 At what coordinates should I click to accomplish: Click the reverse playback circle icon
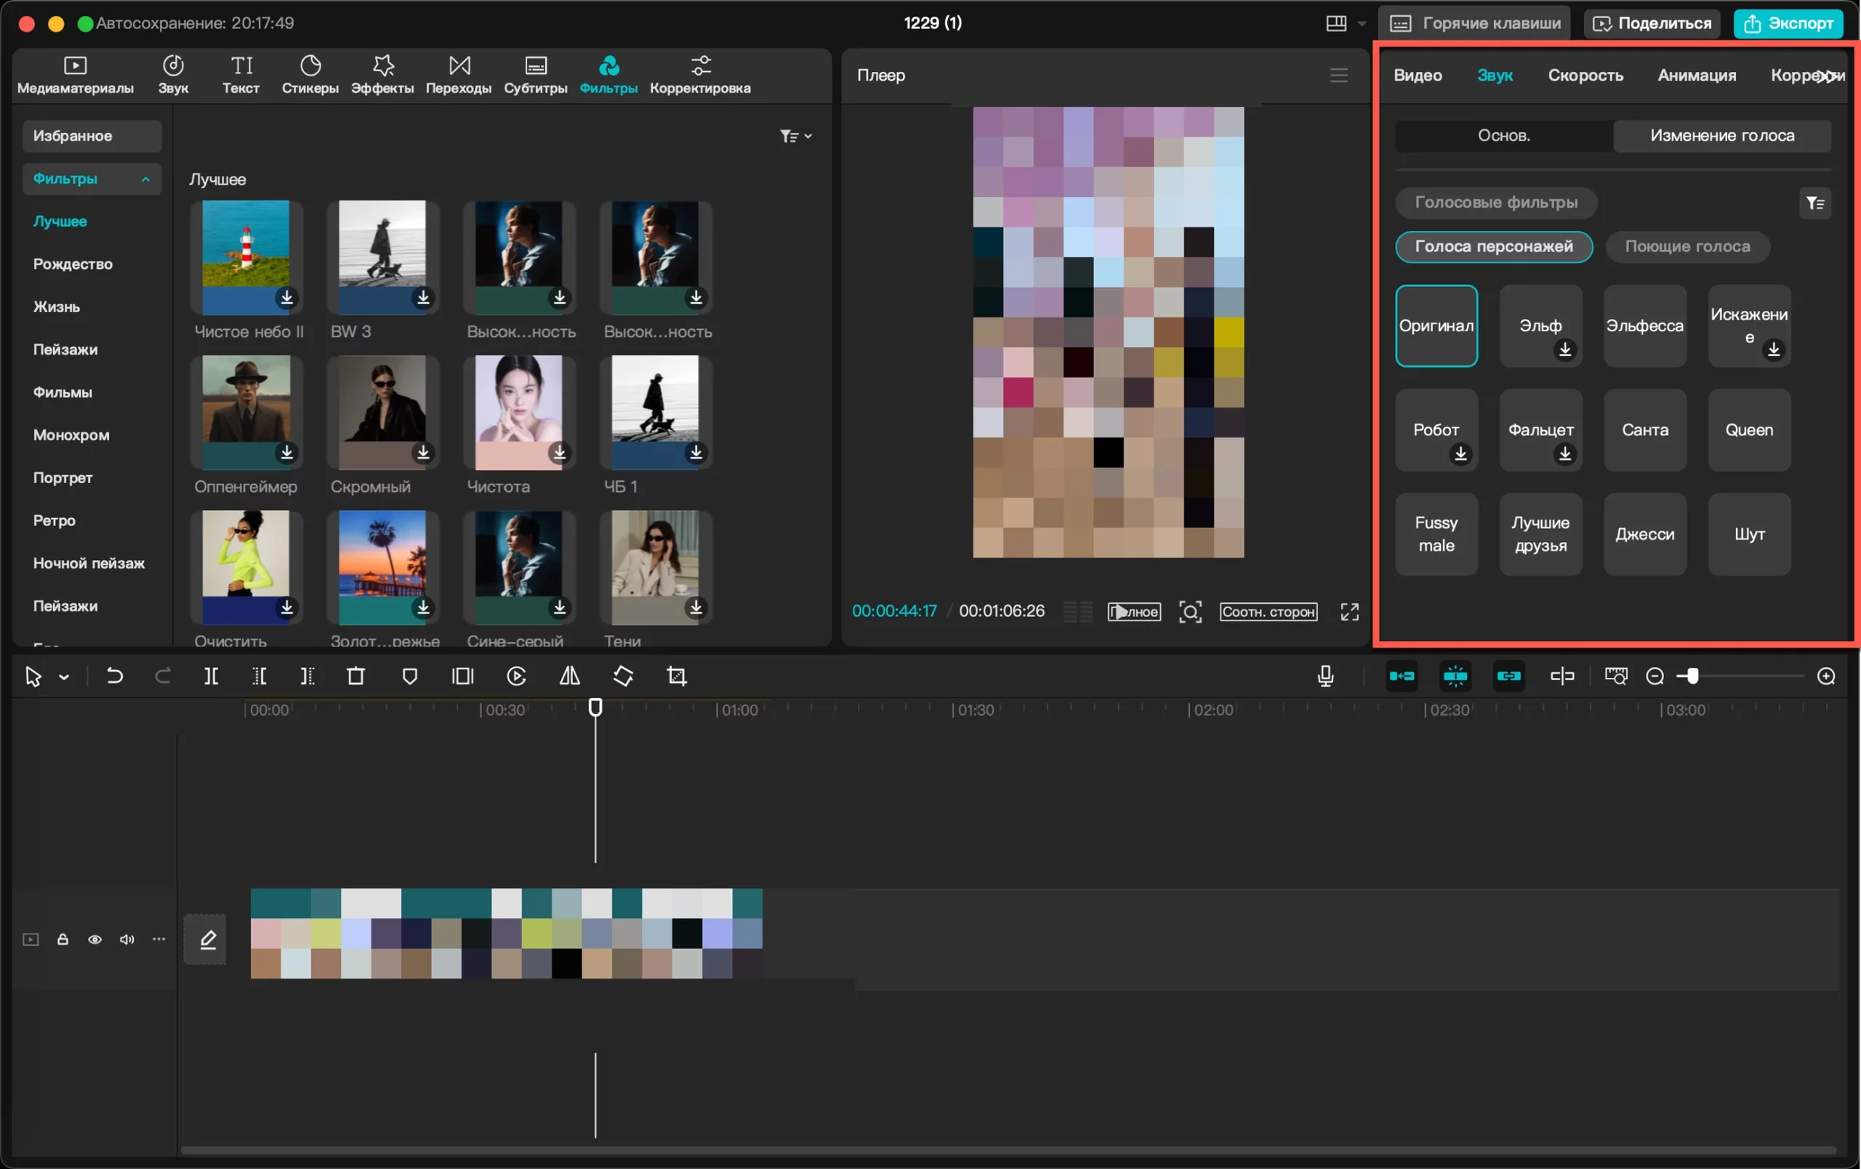(516, 676)
